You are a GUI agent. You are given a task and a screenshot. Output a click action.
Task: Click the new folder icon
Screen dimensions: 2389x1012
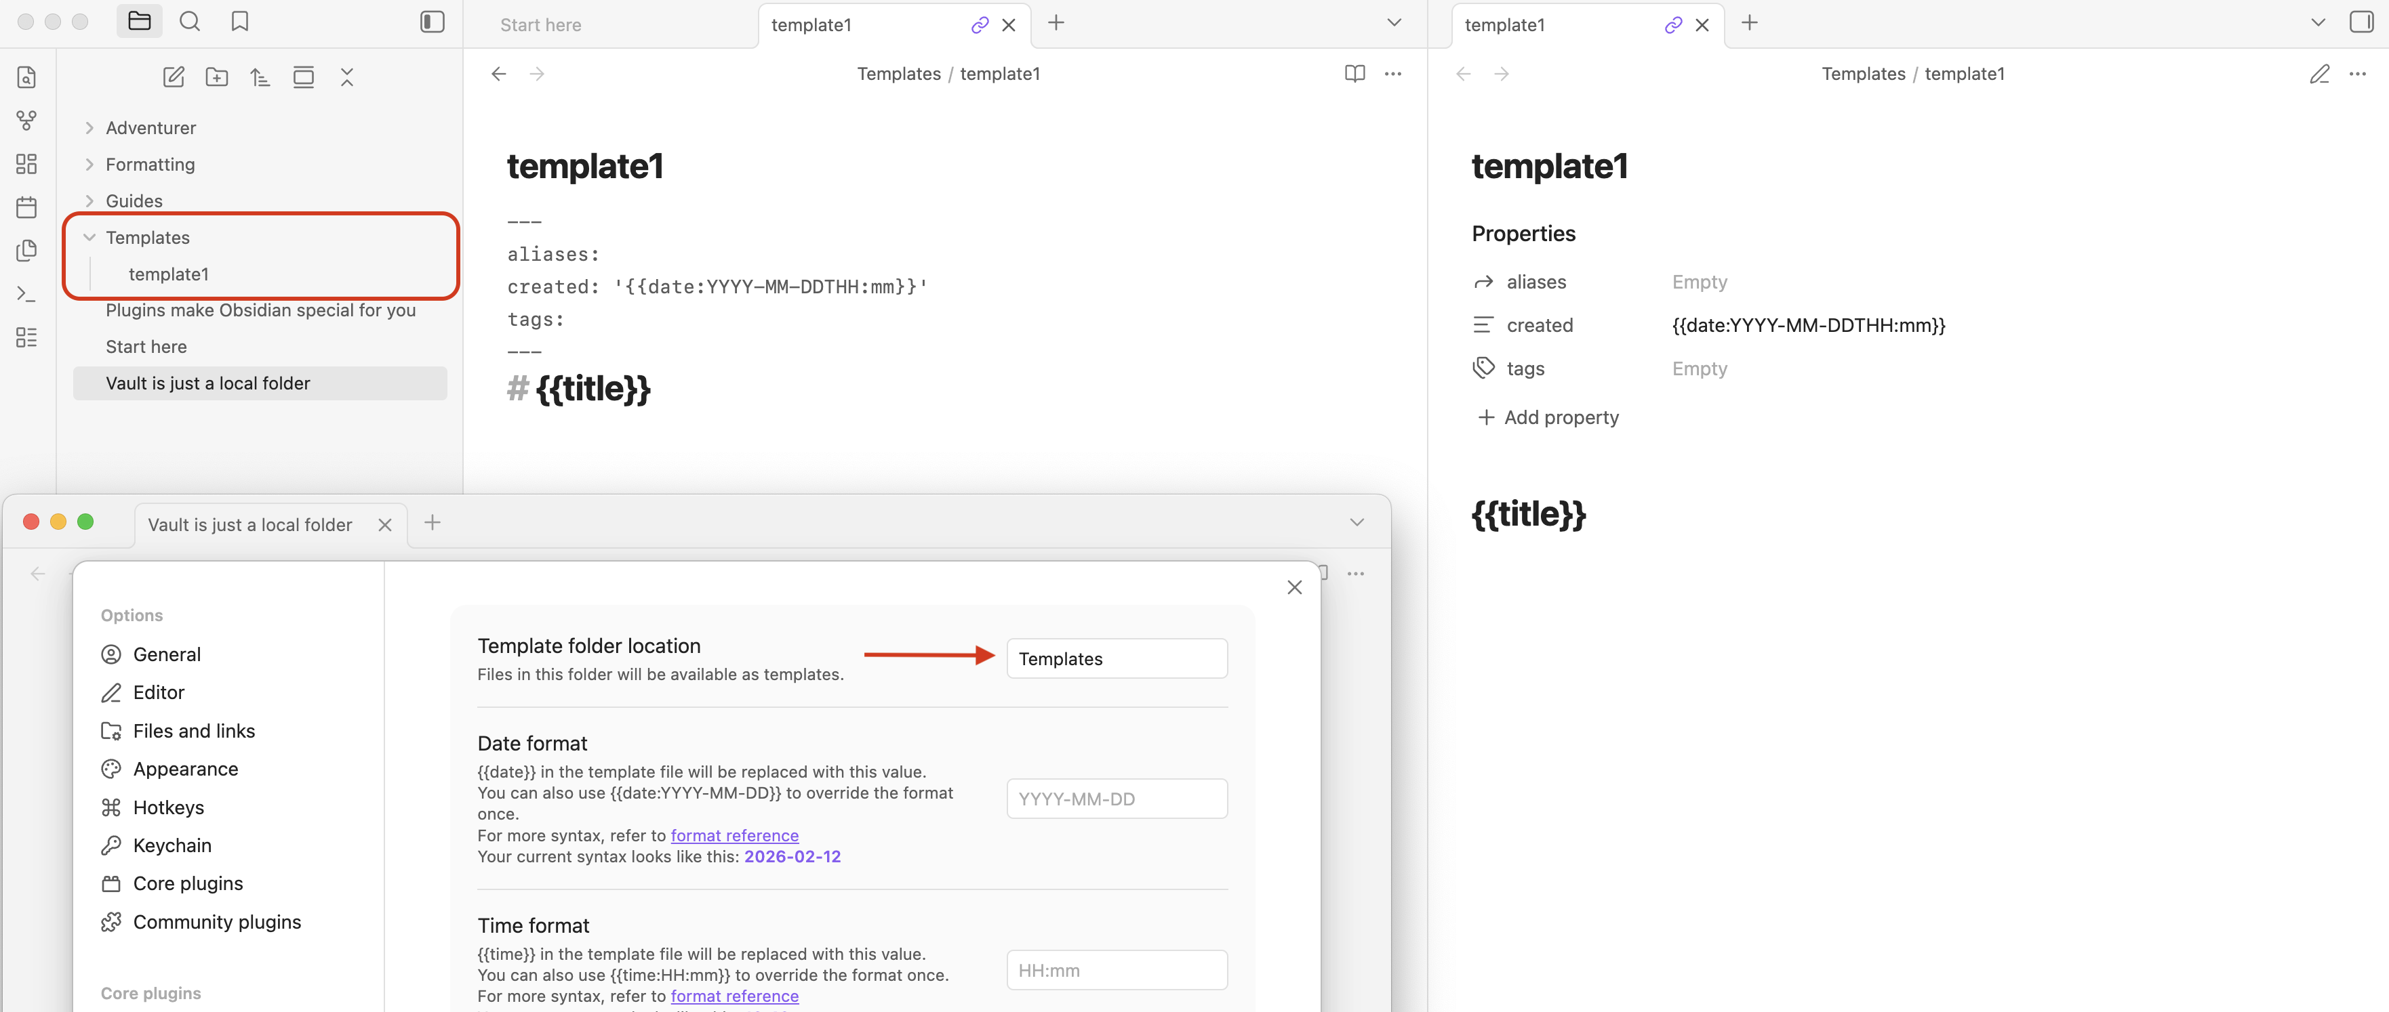(x=216, y=77)
